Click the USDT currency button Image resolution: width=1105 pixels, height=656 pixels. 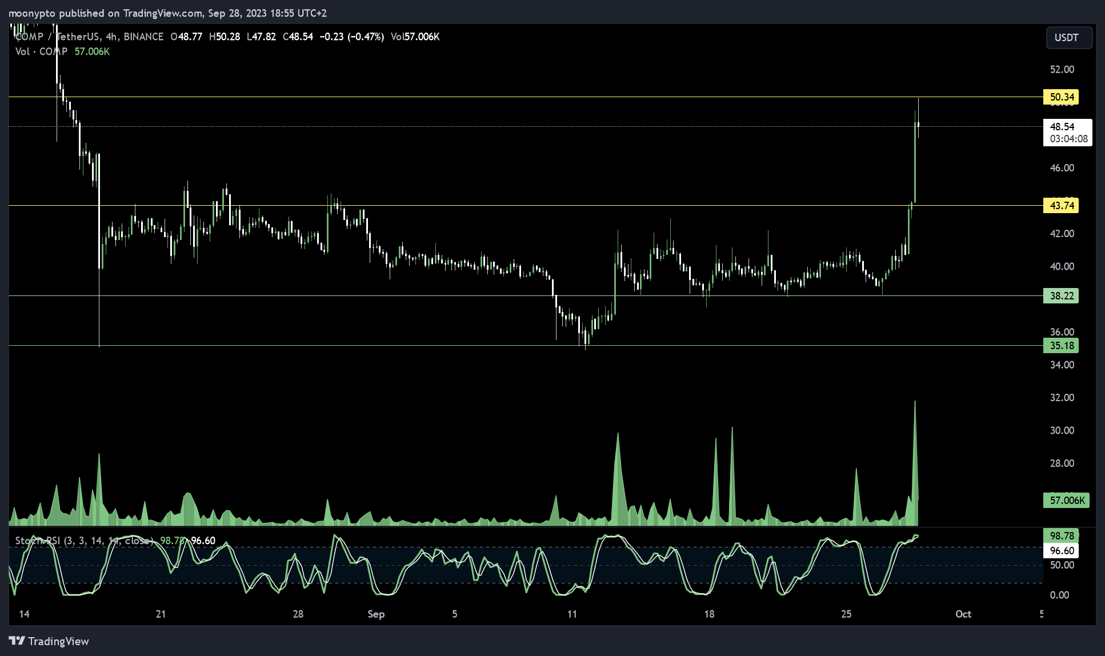tap(1069, 38)
